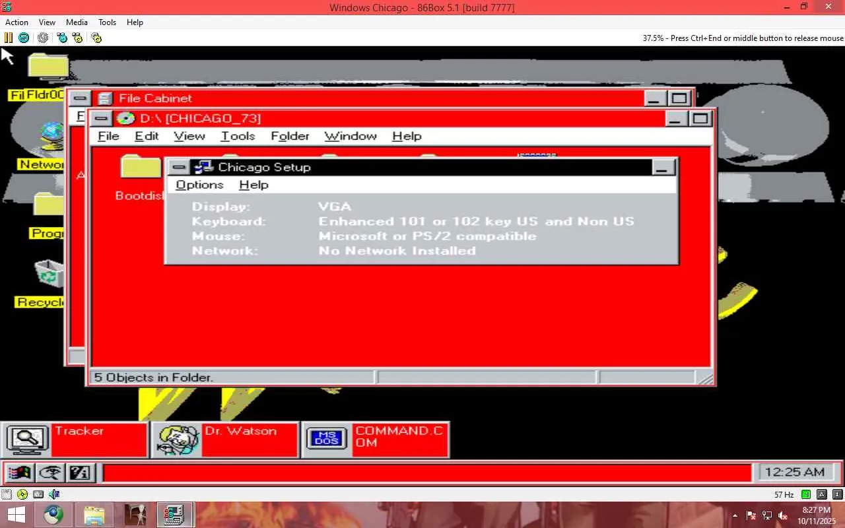Viewport: 845px width, 528px height.
Task: Open the Edit menu in the D:\ window
Action: pos(147,136)
